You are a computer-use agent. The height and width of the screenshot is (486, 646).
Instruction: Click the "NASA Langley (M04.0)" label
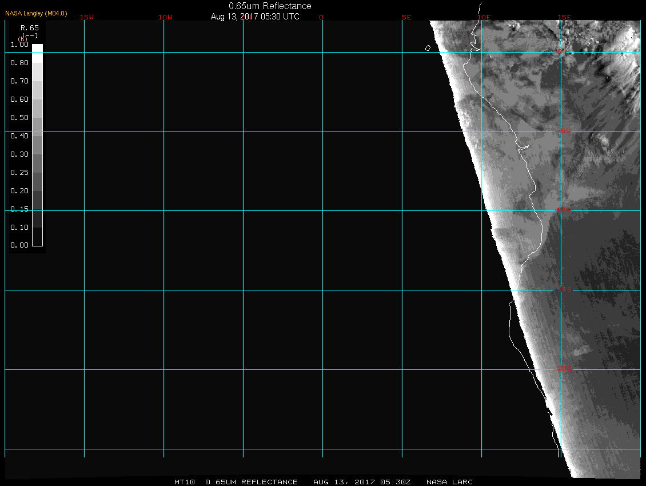[x=36, y=13]
